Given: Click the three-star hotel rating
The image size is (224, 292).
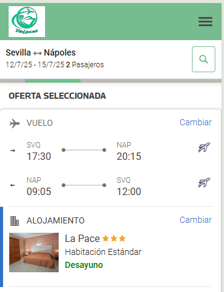Looking at the screenshot, I should point(114,238).
